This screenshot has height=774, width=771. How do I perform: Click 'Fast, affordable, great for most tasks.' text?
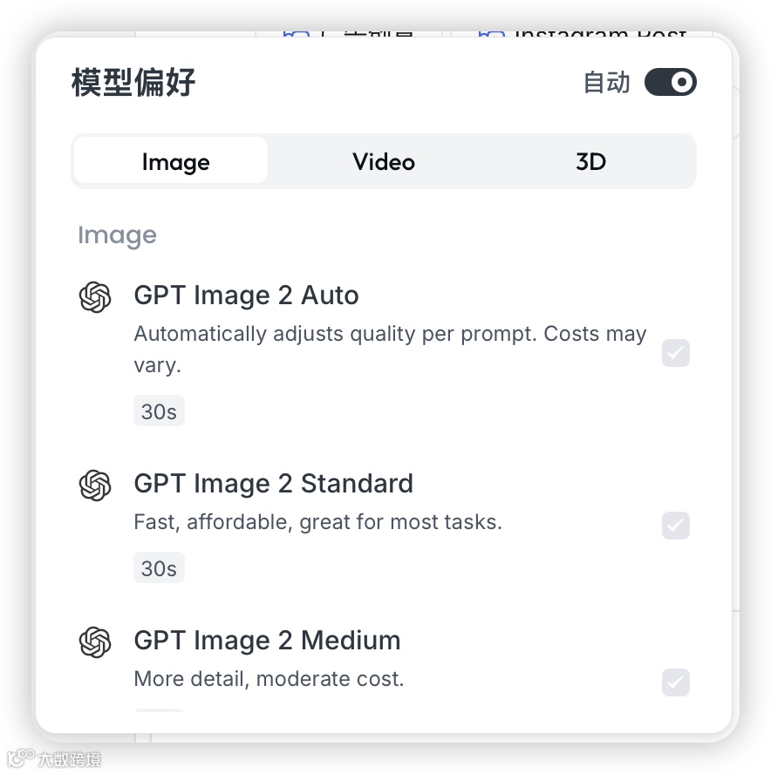pos(317,522)
